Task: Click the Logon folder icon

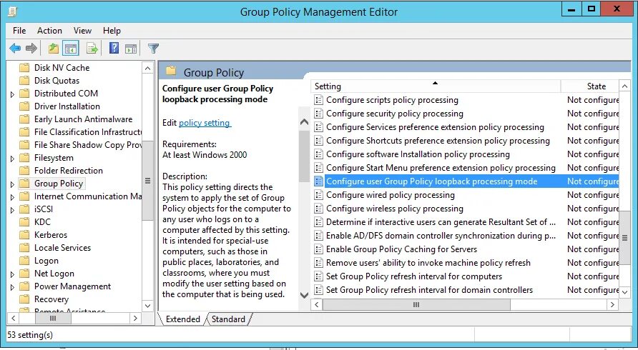Action: click(x=25, y=261)
